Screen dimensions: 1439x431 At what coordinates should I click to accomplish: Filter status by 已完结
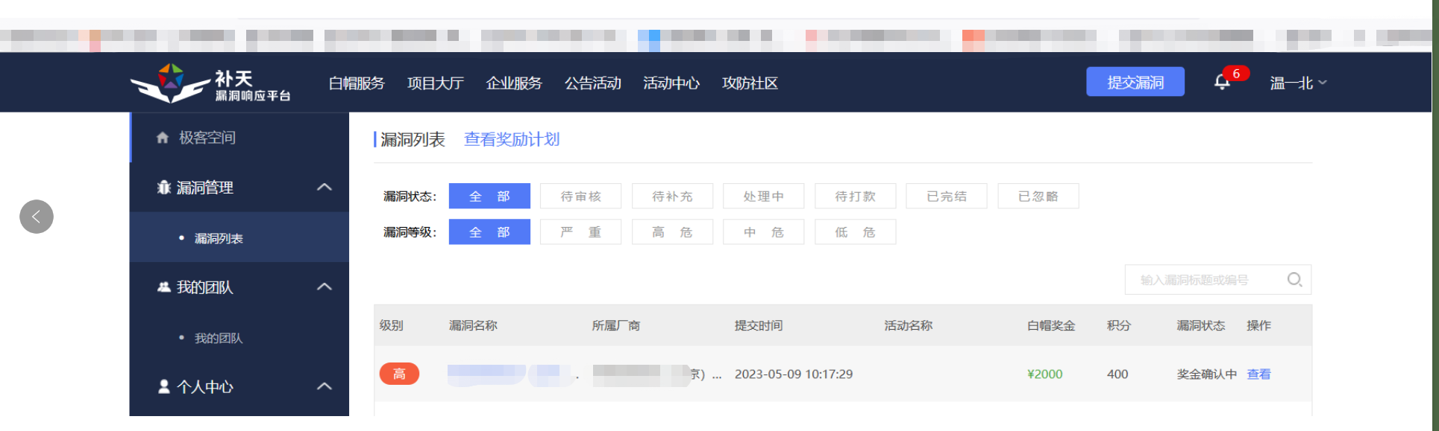pos(947,196)
